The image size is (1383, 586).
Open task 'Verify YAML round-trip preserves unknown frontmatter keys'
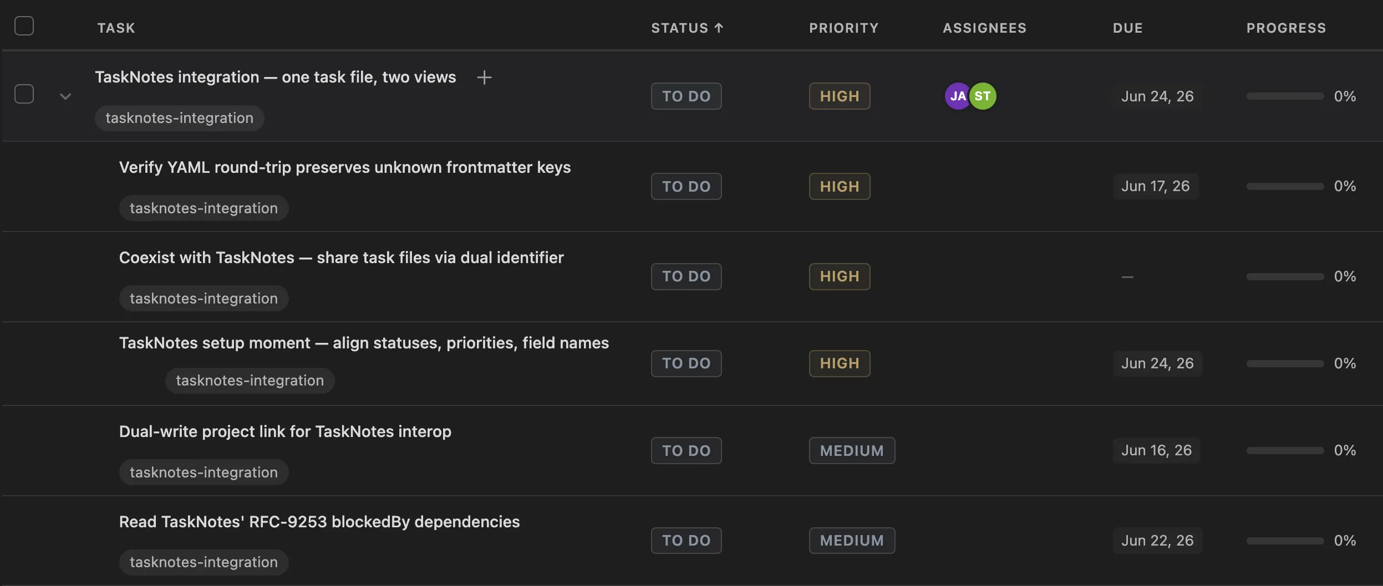coord(345,167)
